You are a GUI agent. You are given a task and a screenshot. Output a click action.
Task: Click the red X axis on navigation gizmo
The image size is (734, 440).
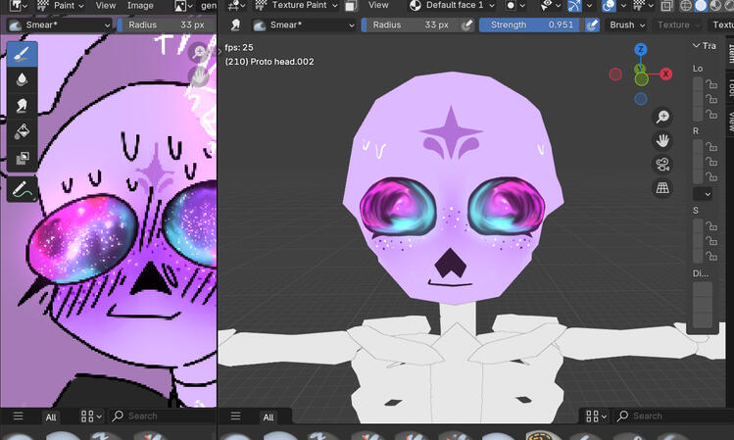point(665,73)
